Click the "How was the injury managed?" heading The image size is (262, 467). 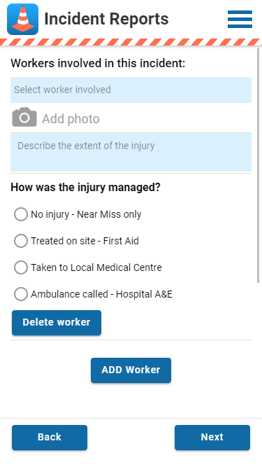coord(85,188)
